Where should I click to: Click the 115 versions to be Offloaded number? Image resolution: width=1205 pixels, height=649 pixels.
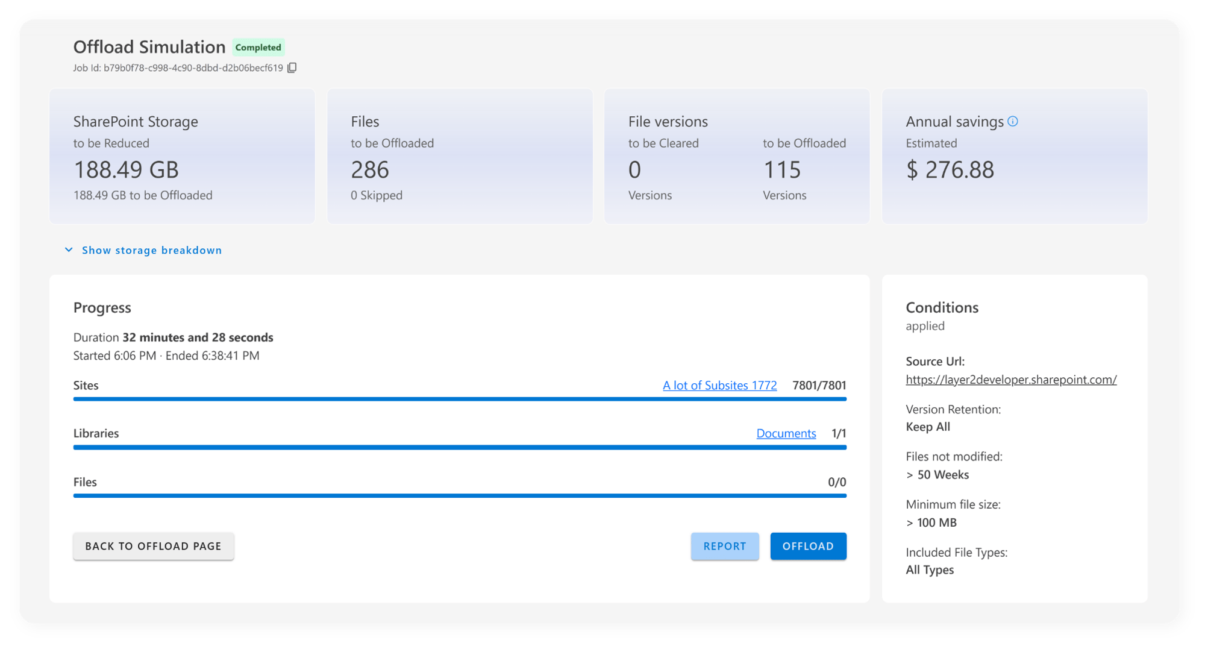coord(782,170)
